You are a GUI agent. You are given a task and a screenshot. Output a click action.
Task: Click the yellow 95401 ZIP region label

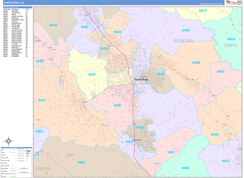[x=92, y=75]
